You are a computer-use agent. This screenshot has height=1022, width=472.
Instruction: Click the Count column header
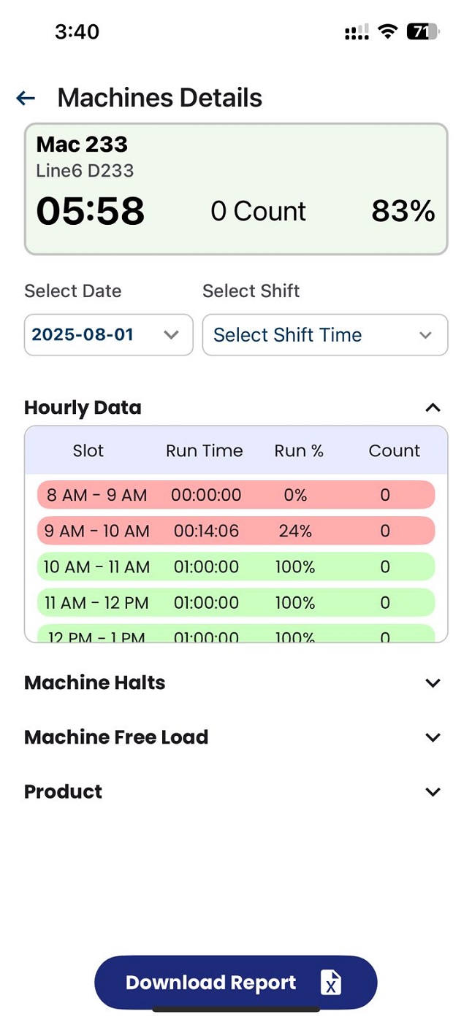pos(394,450)
